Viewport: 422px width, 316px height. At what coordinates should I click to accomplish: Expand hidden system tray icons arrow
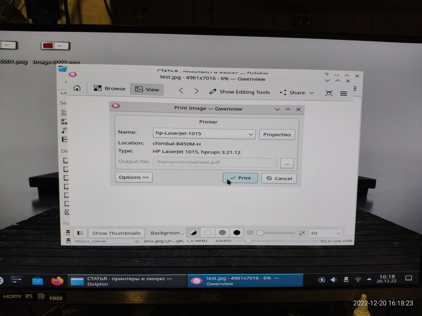(x=369, y=279)
